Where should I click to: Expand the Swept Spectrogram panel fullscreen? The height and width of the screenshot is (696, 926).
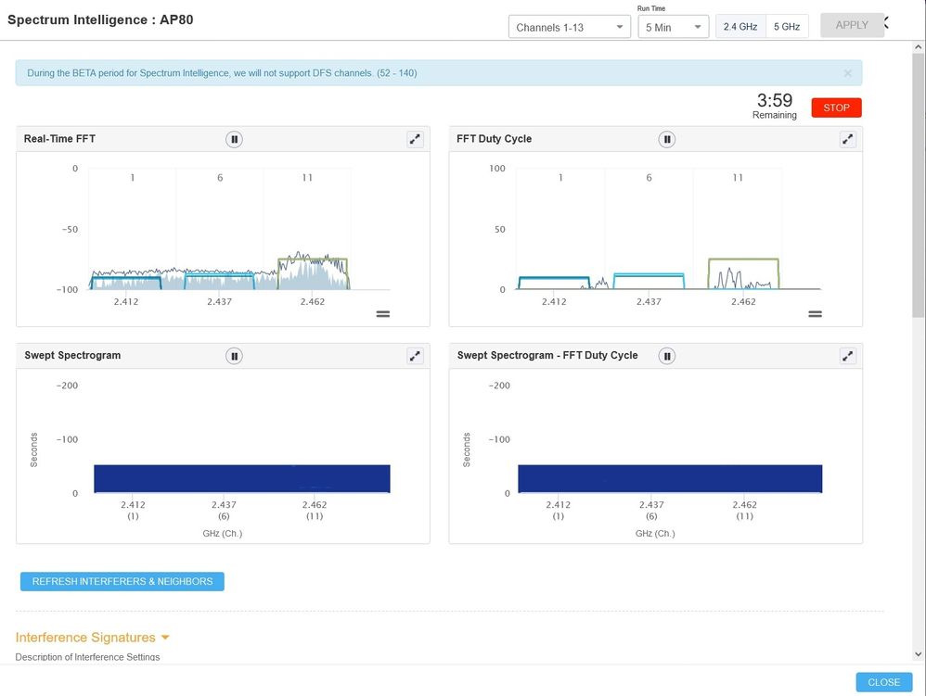coord(415,356)
